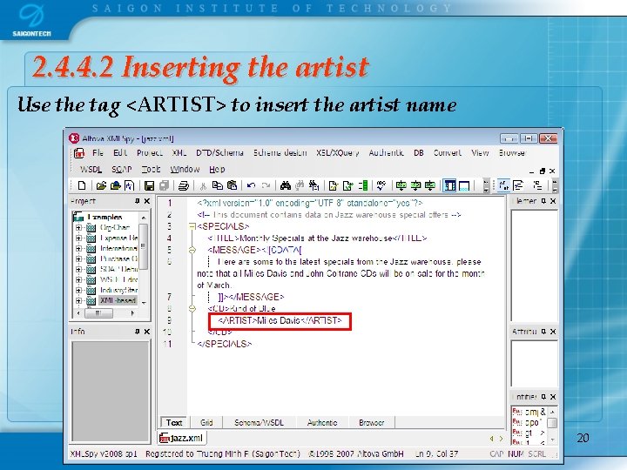
Task: Click the Paste clipboard icon
Action: click(232, 185)
